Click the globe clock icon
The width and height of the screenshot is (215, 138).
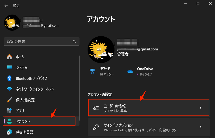tap(9, 132)
